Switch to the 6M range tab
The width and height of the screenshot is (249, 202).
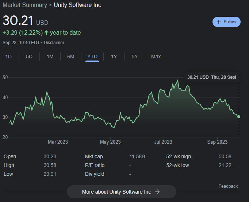71,57
